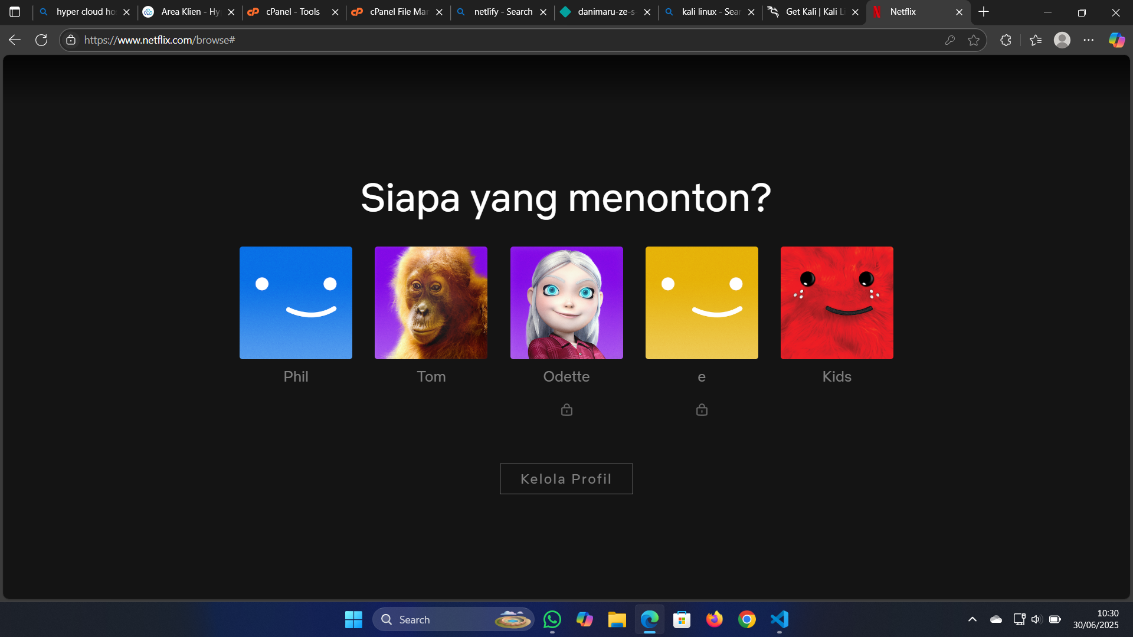Click the lock icon under profile 'e'
Viewport: 1133px width, 637px height.
tap(702, 409)
